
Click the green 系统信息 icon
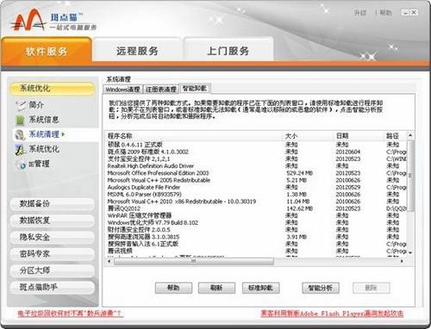click(20, 120)
